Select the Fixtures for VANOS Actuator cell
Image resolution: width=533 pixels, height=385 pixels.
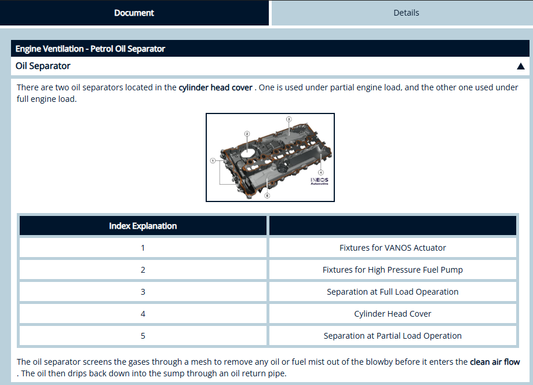tap(393, 248)
